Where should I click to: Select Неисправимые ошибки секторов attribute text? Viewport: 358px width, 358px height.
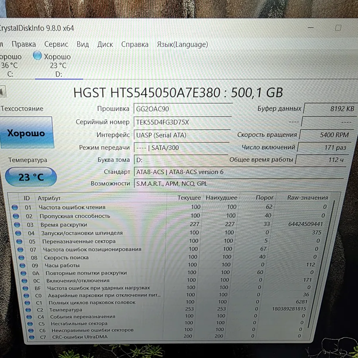tap(92, 330)
